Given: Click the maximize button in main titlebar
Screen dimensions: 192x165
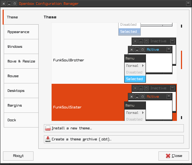Looking at the screenshot, I should pos(15,4).
